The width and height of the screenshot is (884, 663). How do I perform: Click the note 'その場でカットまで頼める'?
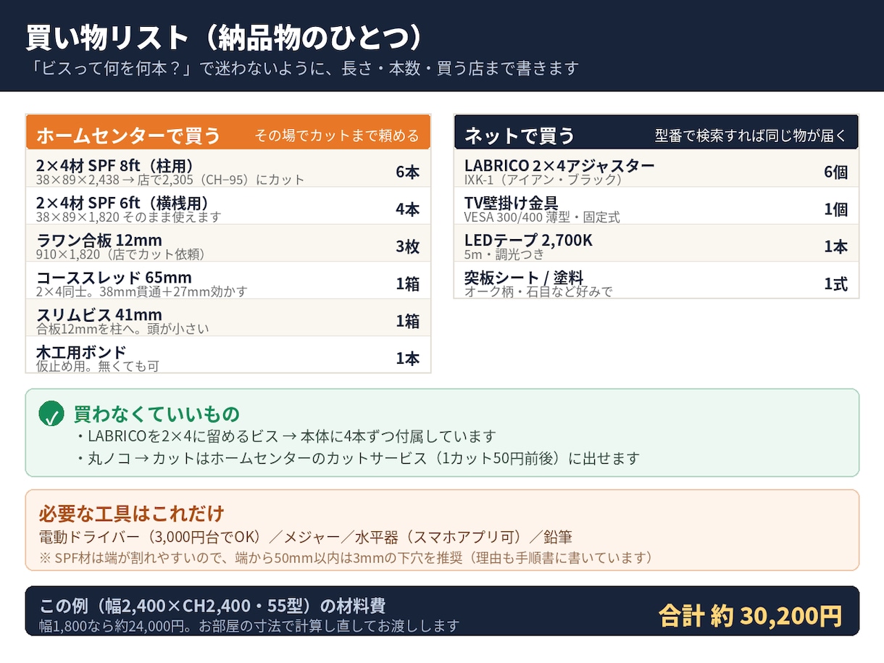pos(337,136)
